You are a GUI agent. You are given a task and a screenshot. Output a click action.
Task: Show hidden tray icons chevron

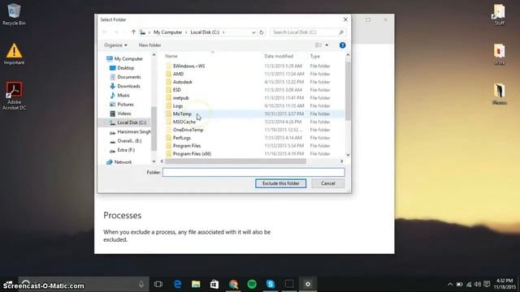click(450, 285)
